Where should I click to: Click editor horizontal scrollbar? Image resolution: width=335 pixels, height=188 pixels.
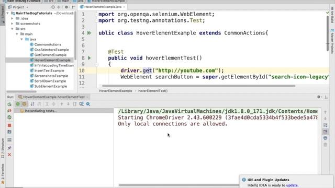199,86
